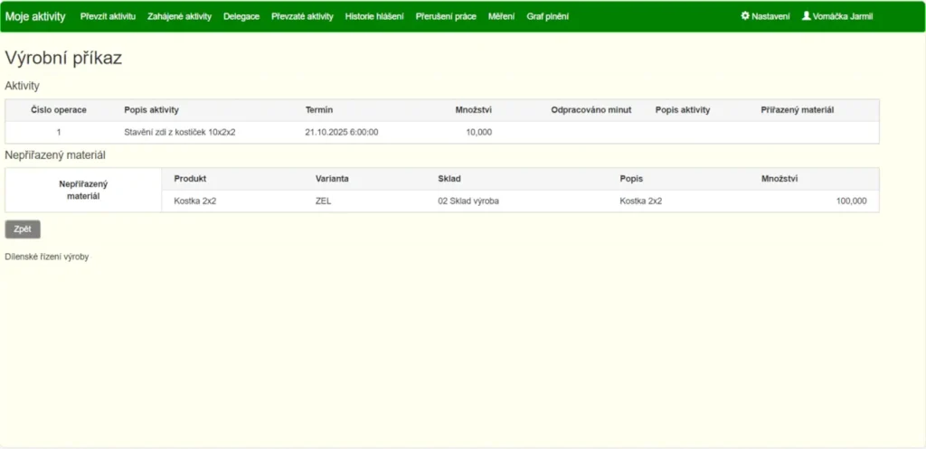Click the Dílenské řízení výroby footer text

47,257
